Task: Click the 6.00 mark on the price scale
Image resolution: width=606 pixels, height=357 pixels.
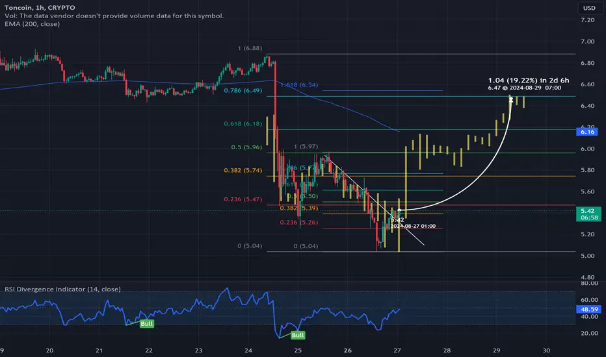Action: pyautogui.click(x=587, y=149)
